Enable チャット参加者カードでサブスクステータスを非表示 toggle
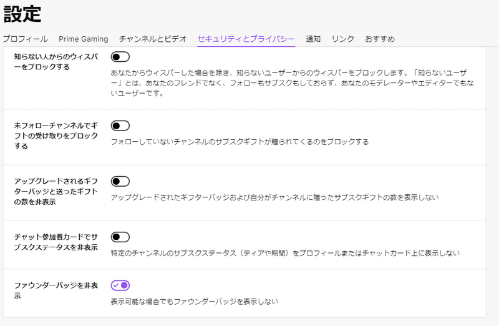 point(120,237)
